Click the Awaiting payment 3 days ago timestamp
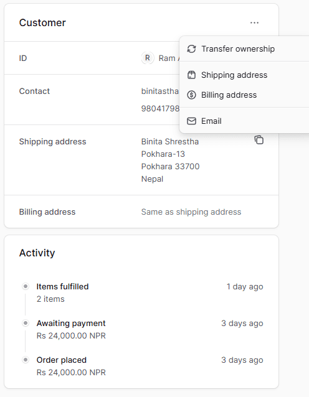This screenshot has width=309, height=397. [x=242, y=324]
